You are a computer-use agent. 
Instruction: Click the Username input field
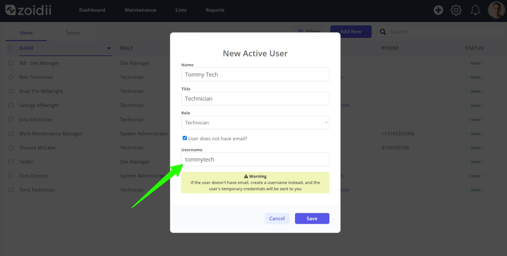(255, 160)
